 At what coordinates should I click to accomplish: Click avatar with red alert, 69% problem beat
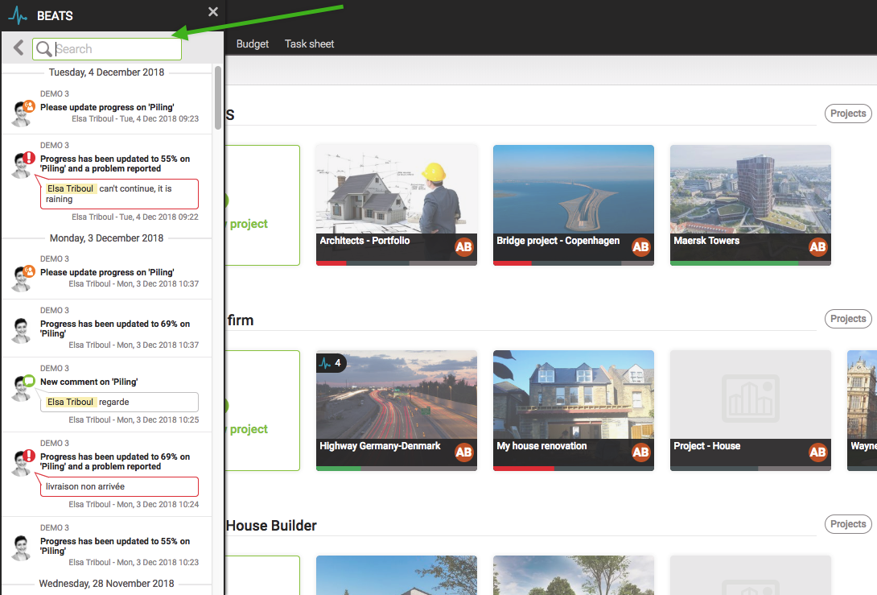(x=23, y=462)
